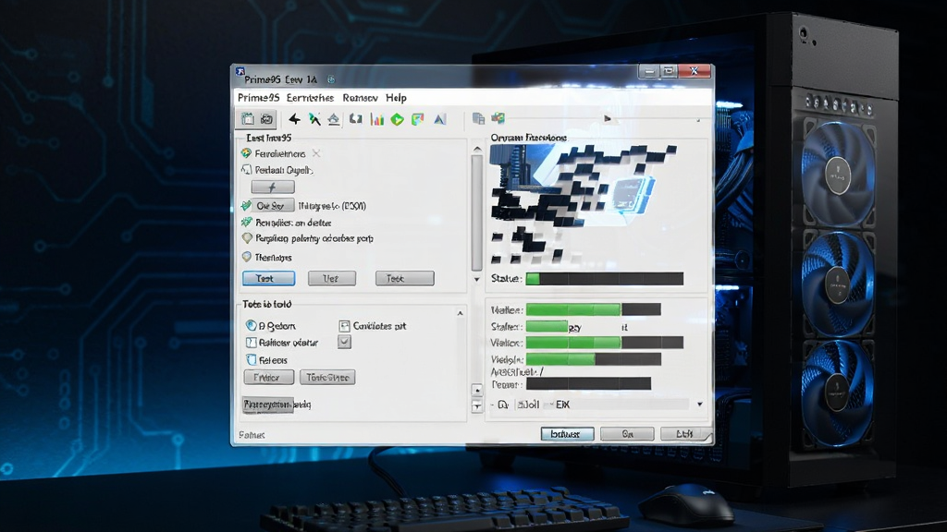Click the all-black Peaer progress bar
The width and height of the screenshot is (947, 532).
pyautogui.click(x=588, y=383)
